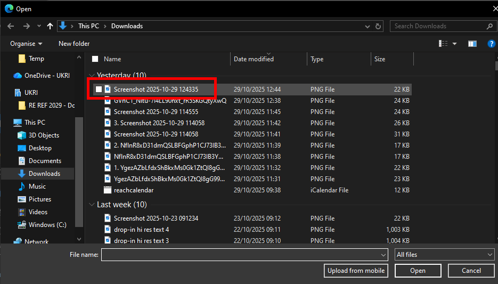Tick checkbox for Screenshot 2025-10-29 124335
The height and width of the screenshot is (284, 498).
point(99,90)
